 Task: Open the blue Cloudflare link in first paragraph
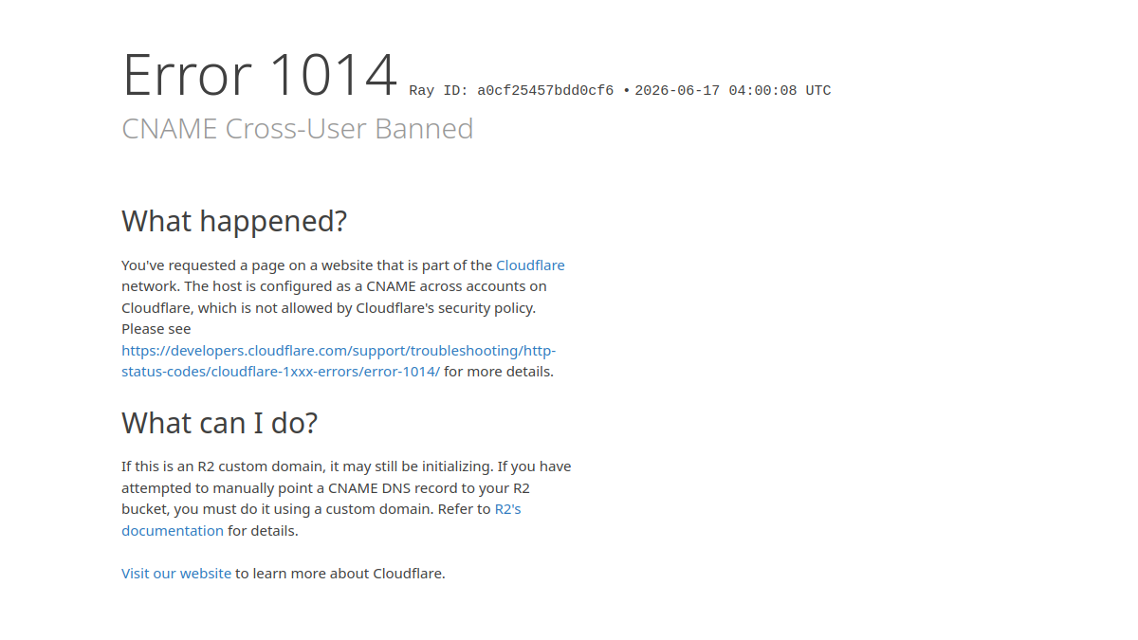530,265
